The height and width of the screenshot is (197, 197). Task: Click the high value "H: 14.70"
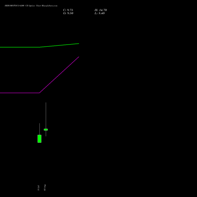(x=100, y=10)
